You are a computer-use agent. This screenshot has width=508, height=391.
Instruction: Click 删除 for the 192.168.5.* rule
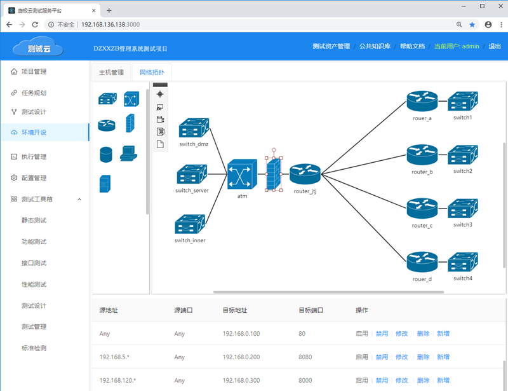tap(423, 357)
